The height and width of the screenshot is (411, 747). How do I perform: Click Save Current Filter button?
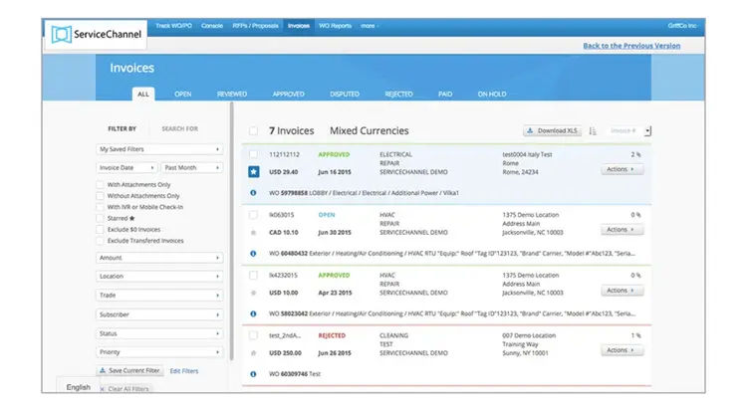click(130, 370)
